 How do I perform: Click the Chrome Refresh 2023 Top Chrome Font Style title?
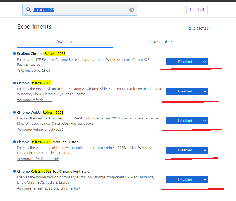(x=53, y=171)
